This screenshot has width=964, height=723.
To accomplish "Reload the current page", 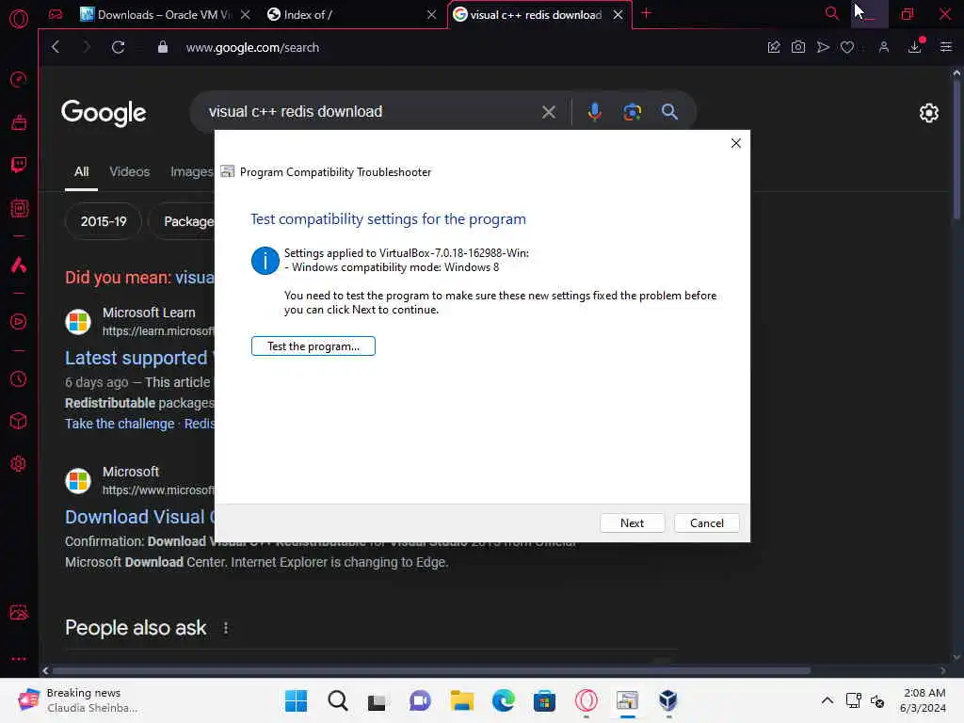I will click(118, 47).
